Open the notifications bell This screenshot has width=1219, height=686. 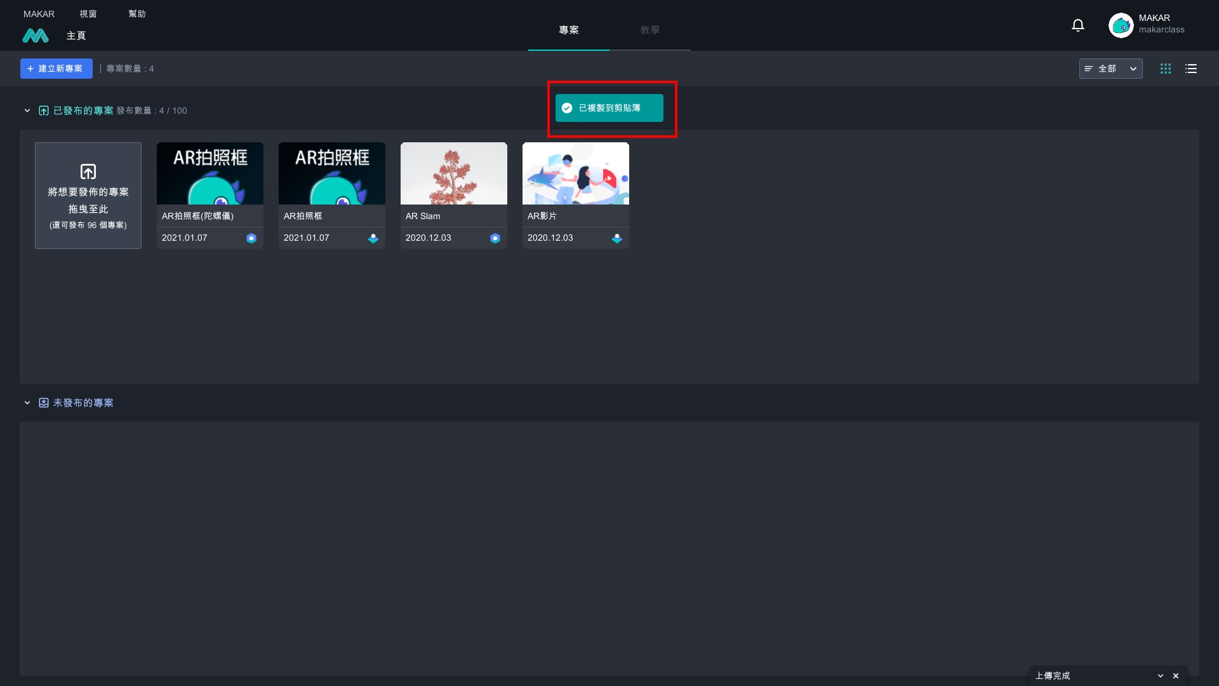(x=1078, y=25)
